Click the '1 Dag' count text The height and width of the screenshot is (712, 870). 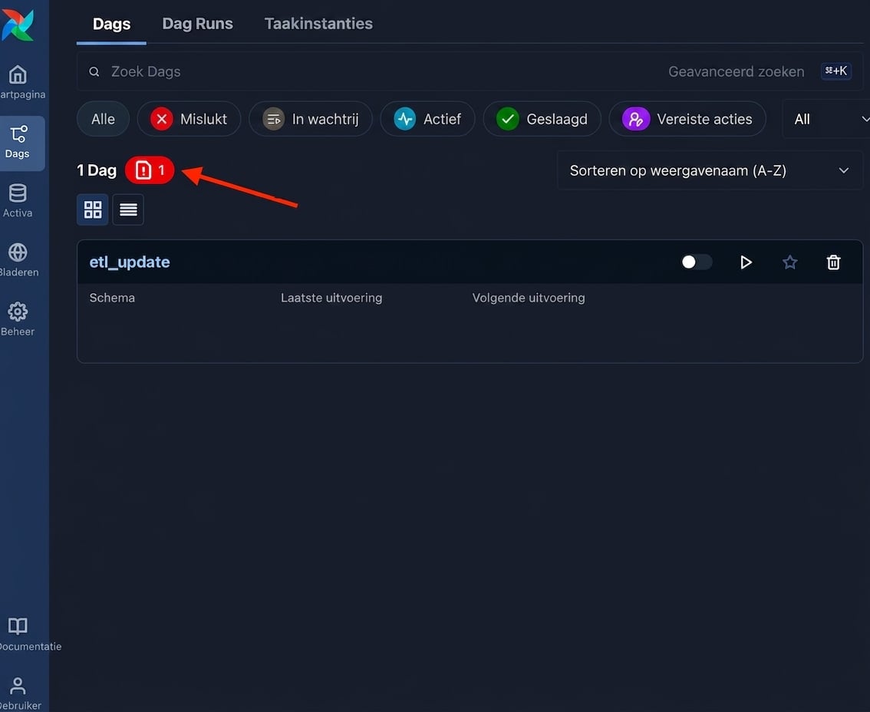coord(97,170)
